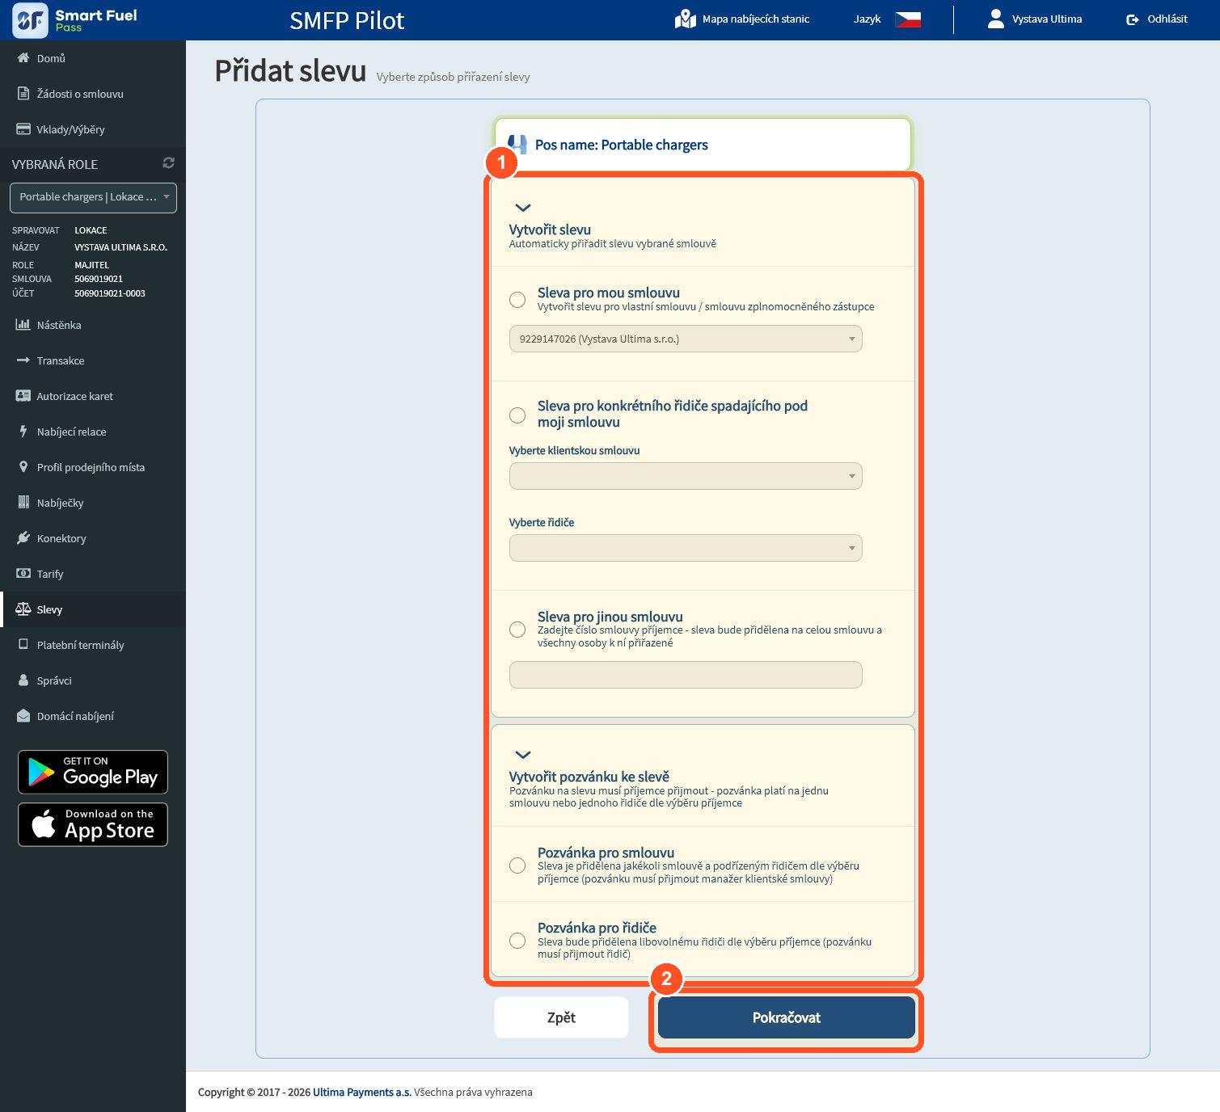
Task: Open Tarify menu item
Action: (93, 574)
